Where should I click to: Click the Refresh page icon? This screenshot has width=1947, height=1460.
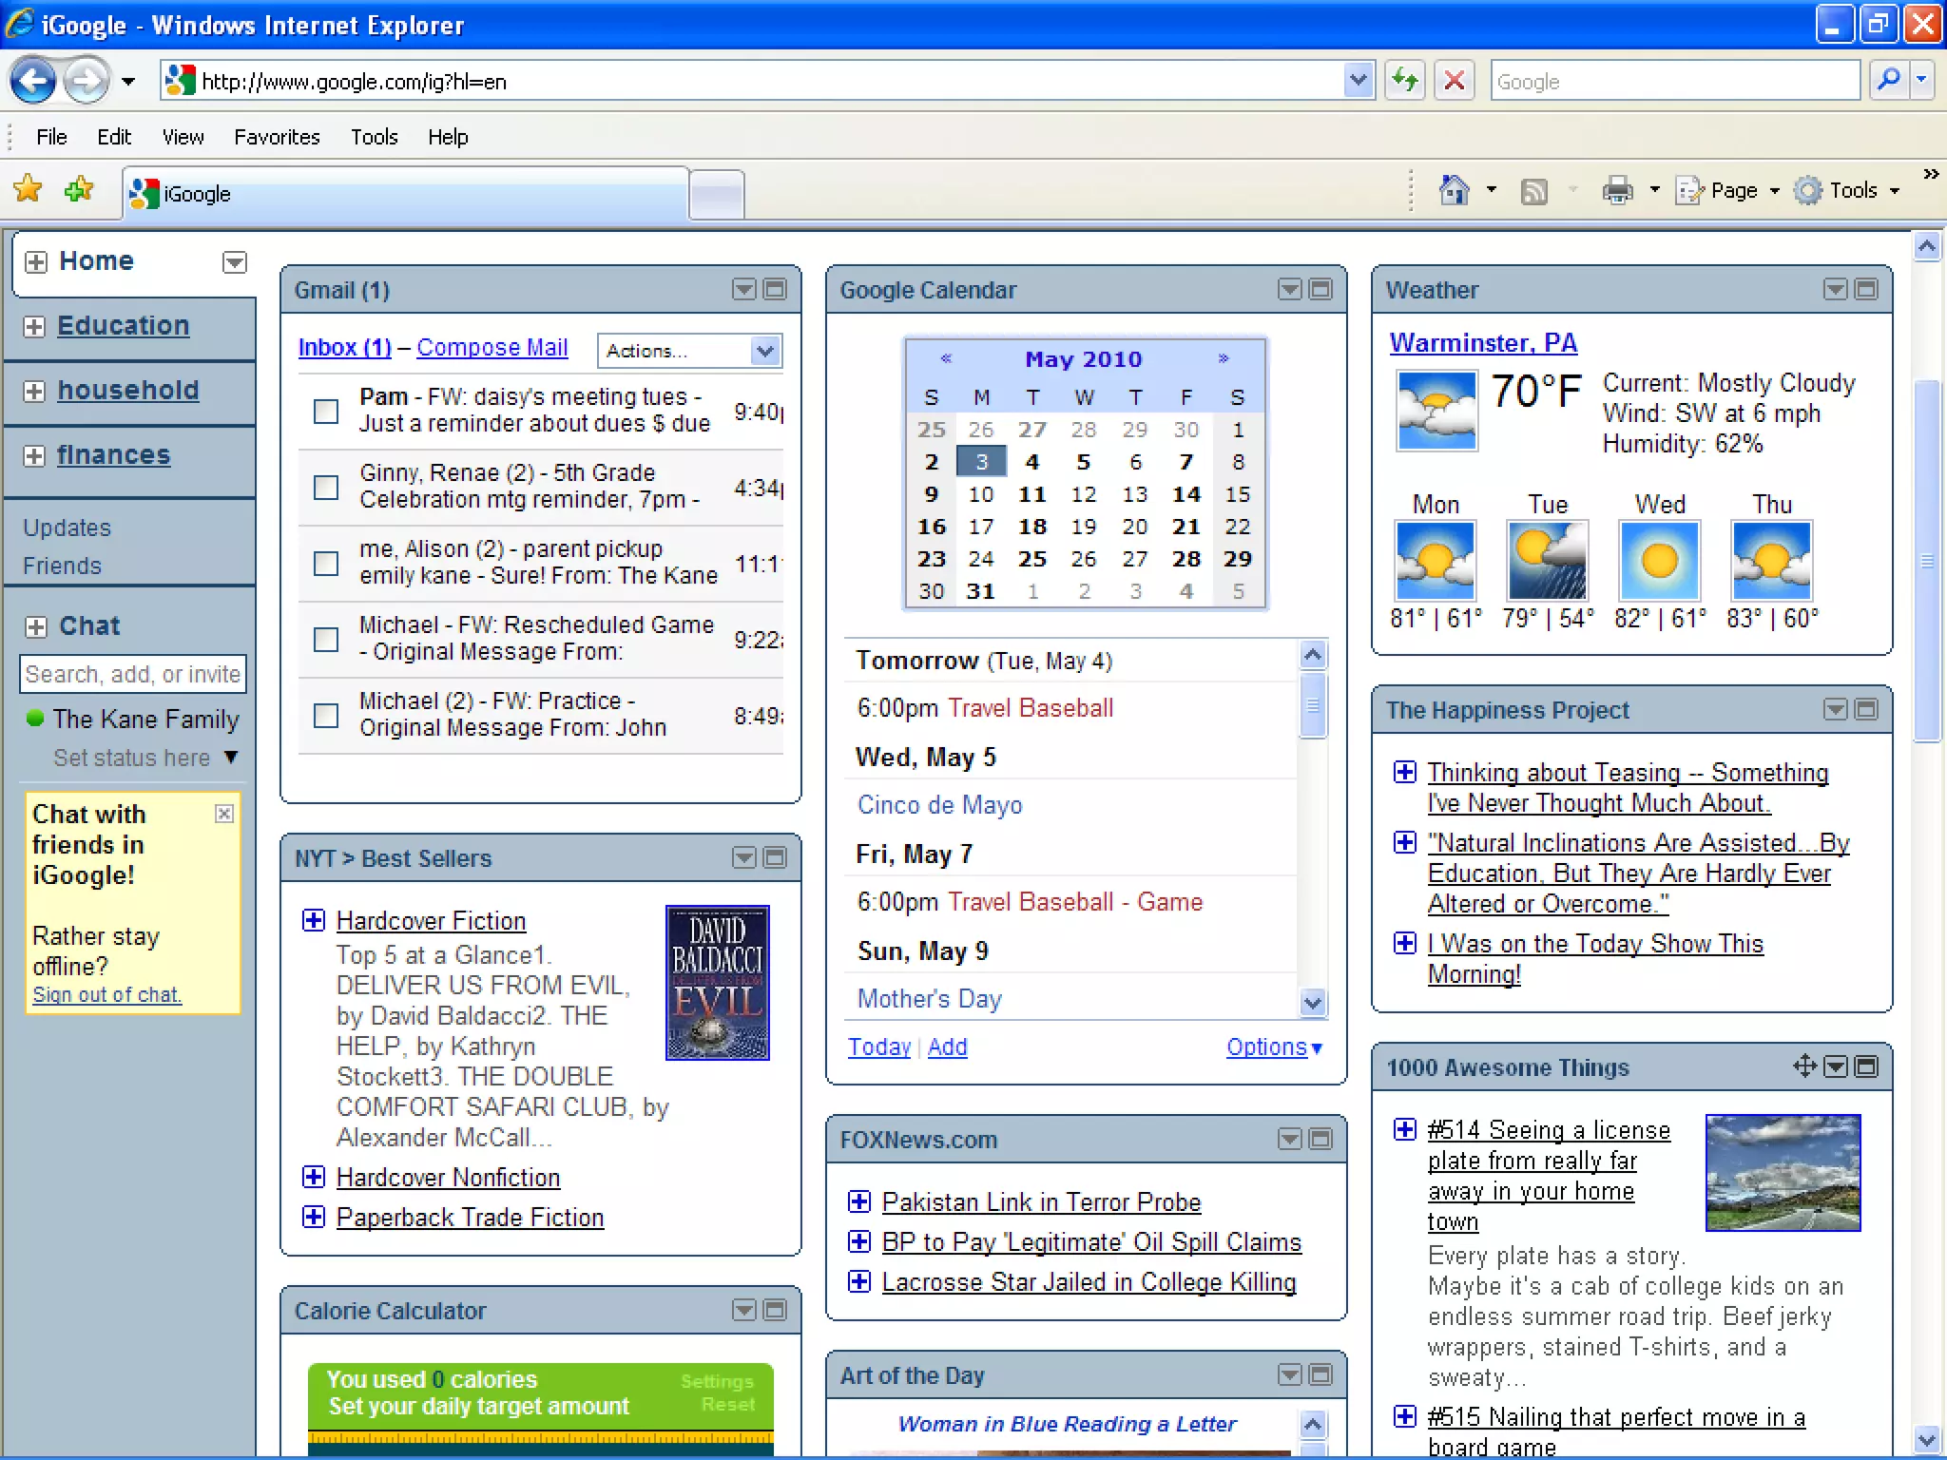click(1404, 81)
